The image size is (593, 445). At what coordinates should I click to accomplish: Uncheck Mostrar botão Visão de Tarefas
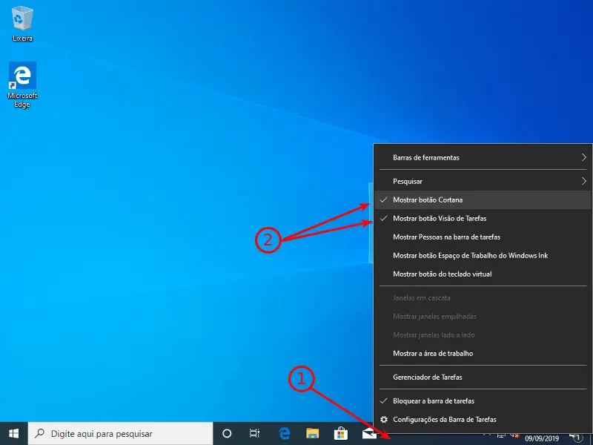point(483,218)
